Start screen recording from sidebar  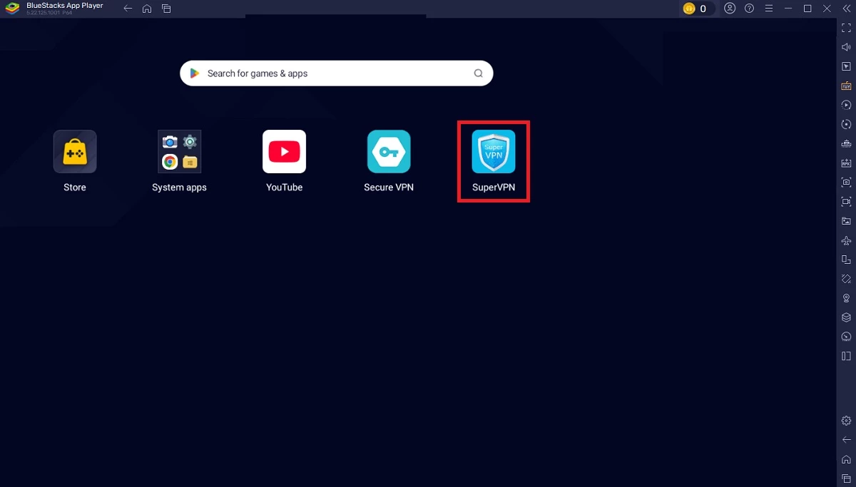(846, 202)
